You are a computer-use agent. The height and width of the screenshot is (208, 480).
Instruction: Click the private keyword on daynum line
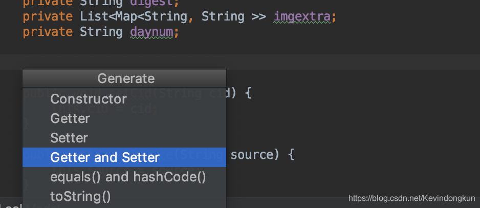(x=48, y=32)
